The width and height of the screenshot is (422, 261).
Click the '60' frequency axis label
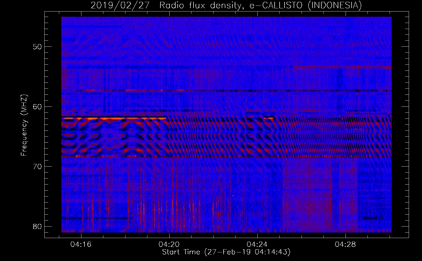point(37,107)
